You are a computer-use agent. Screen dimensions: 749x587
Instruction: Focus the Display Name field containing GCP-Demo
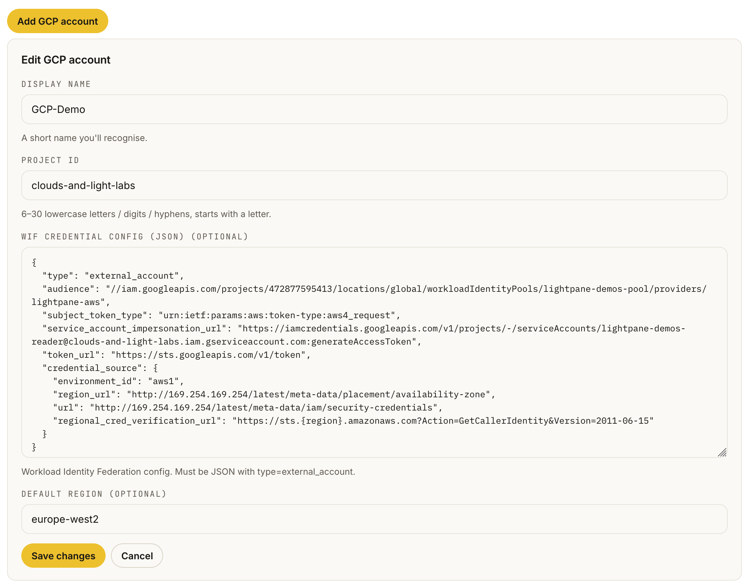[x=374, y=109]
